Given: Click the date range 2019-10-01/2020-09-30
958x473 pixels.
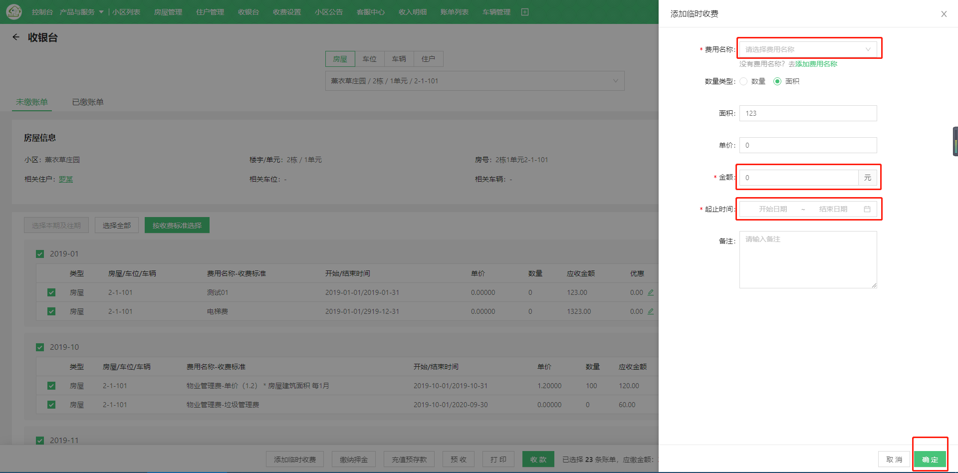Looking at the screenshot, I should coord(451,405).
